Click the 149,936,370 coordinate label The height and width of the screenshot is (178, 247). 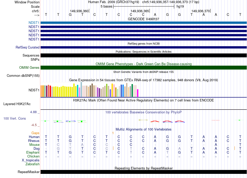click(x=200, y=11)
